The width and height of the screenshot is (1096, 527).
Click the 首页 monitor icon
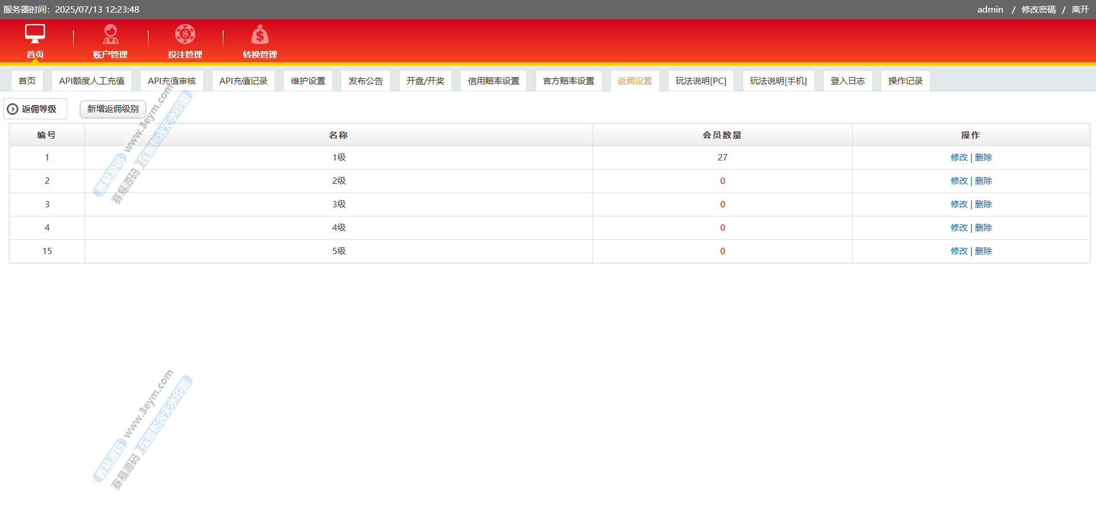point(35,34)
